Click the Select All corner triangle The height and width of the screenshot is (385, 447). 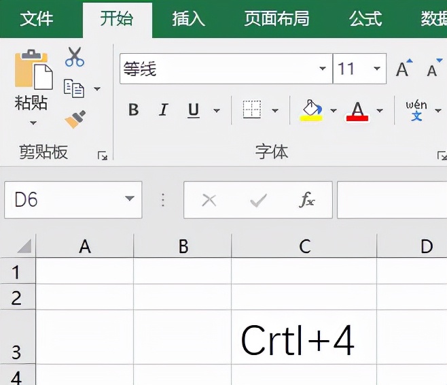coord(24,246)
